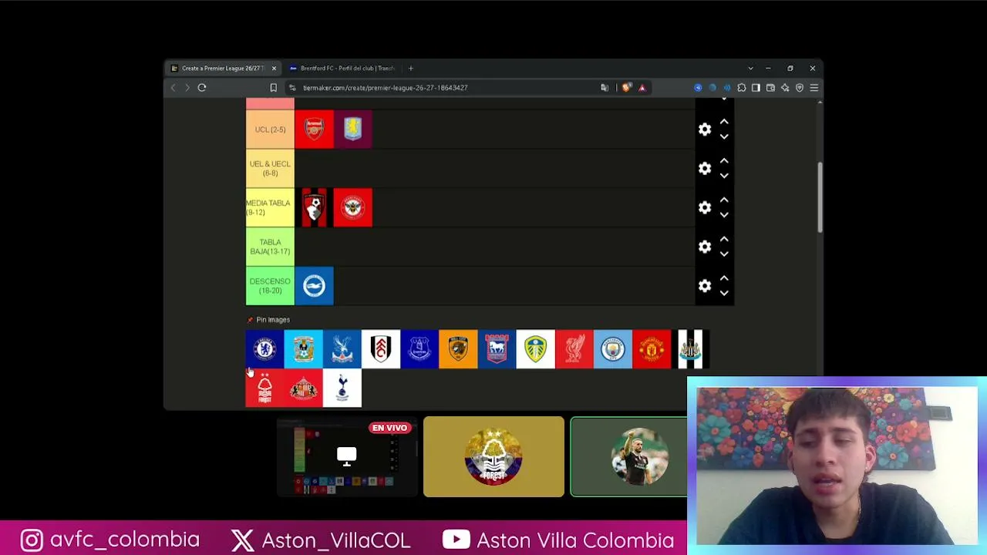The image size is (987, 555).
Task: Toggle the Pin Images option
Action: point(268,320)
